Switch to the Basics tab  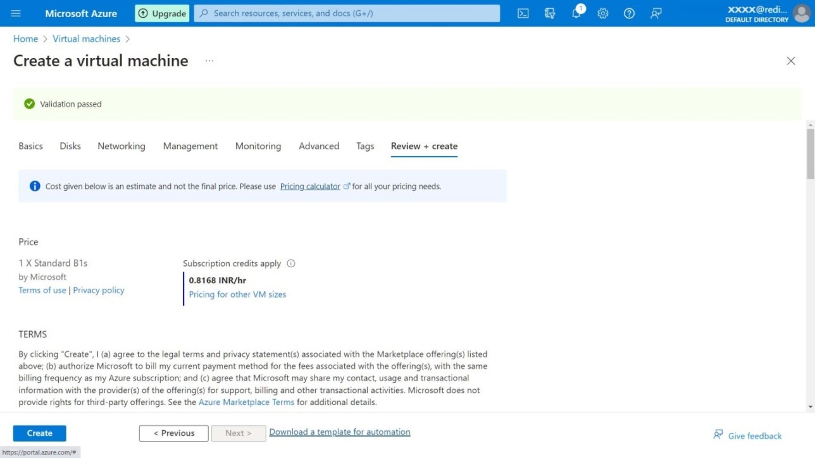pos(31,146)
